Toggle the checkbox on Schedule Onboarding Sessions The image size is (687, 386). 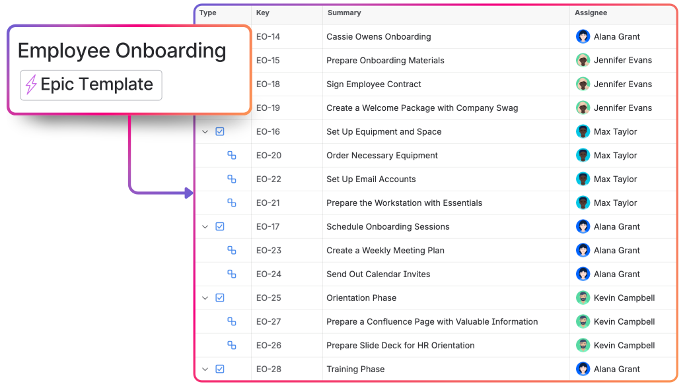pos(219,226)
